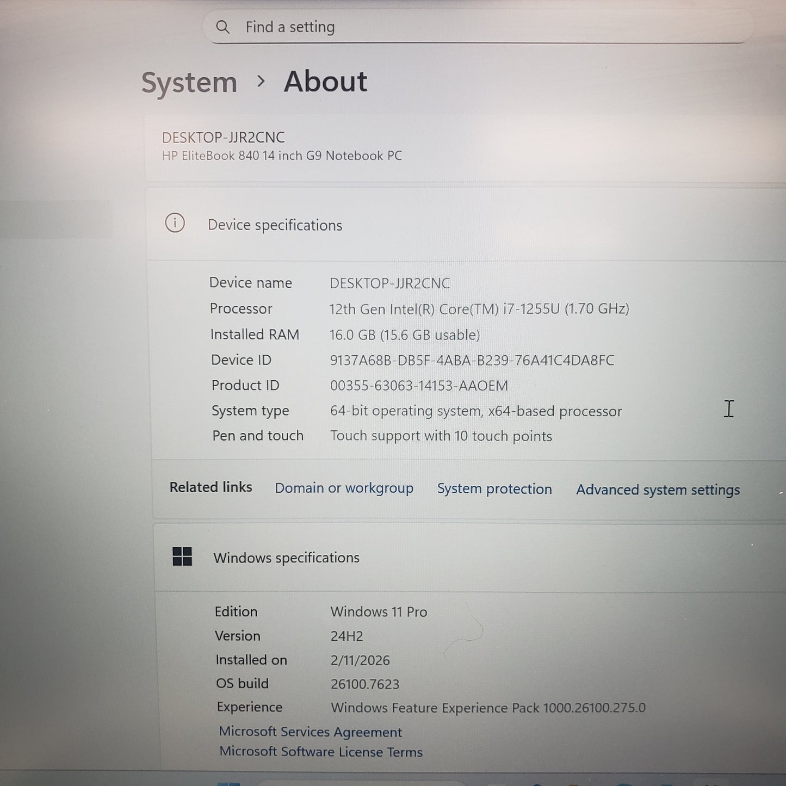Navigate back using the System breadcrumb
The height and width of the screenshot is (786, 786).
(189, 82)
